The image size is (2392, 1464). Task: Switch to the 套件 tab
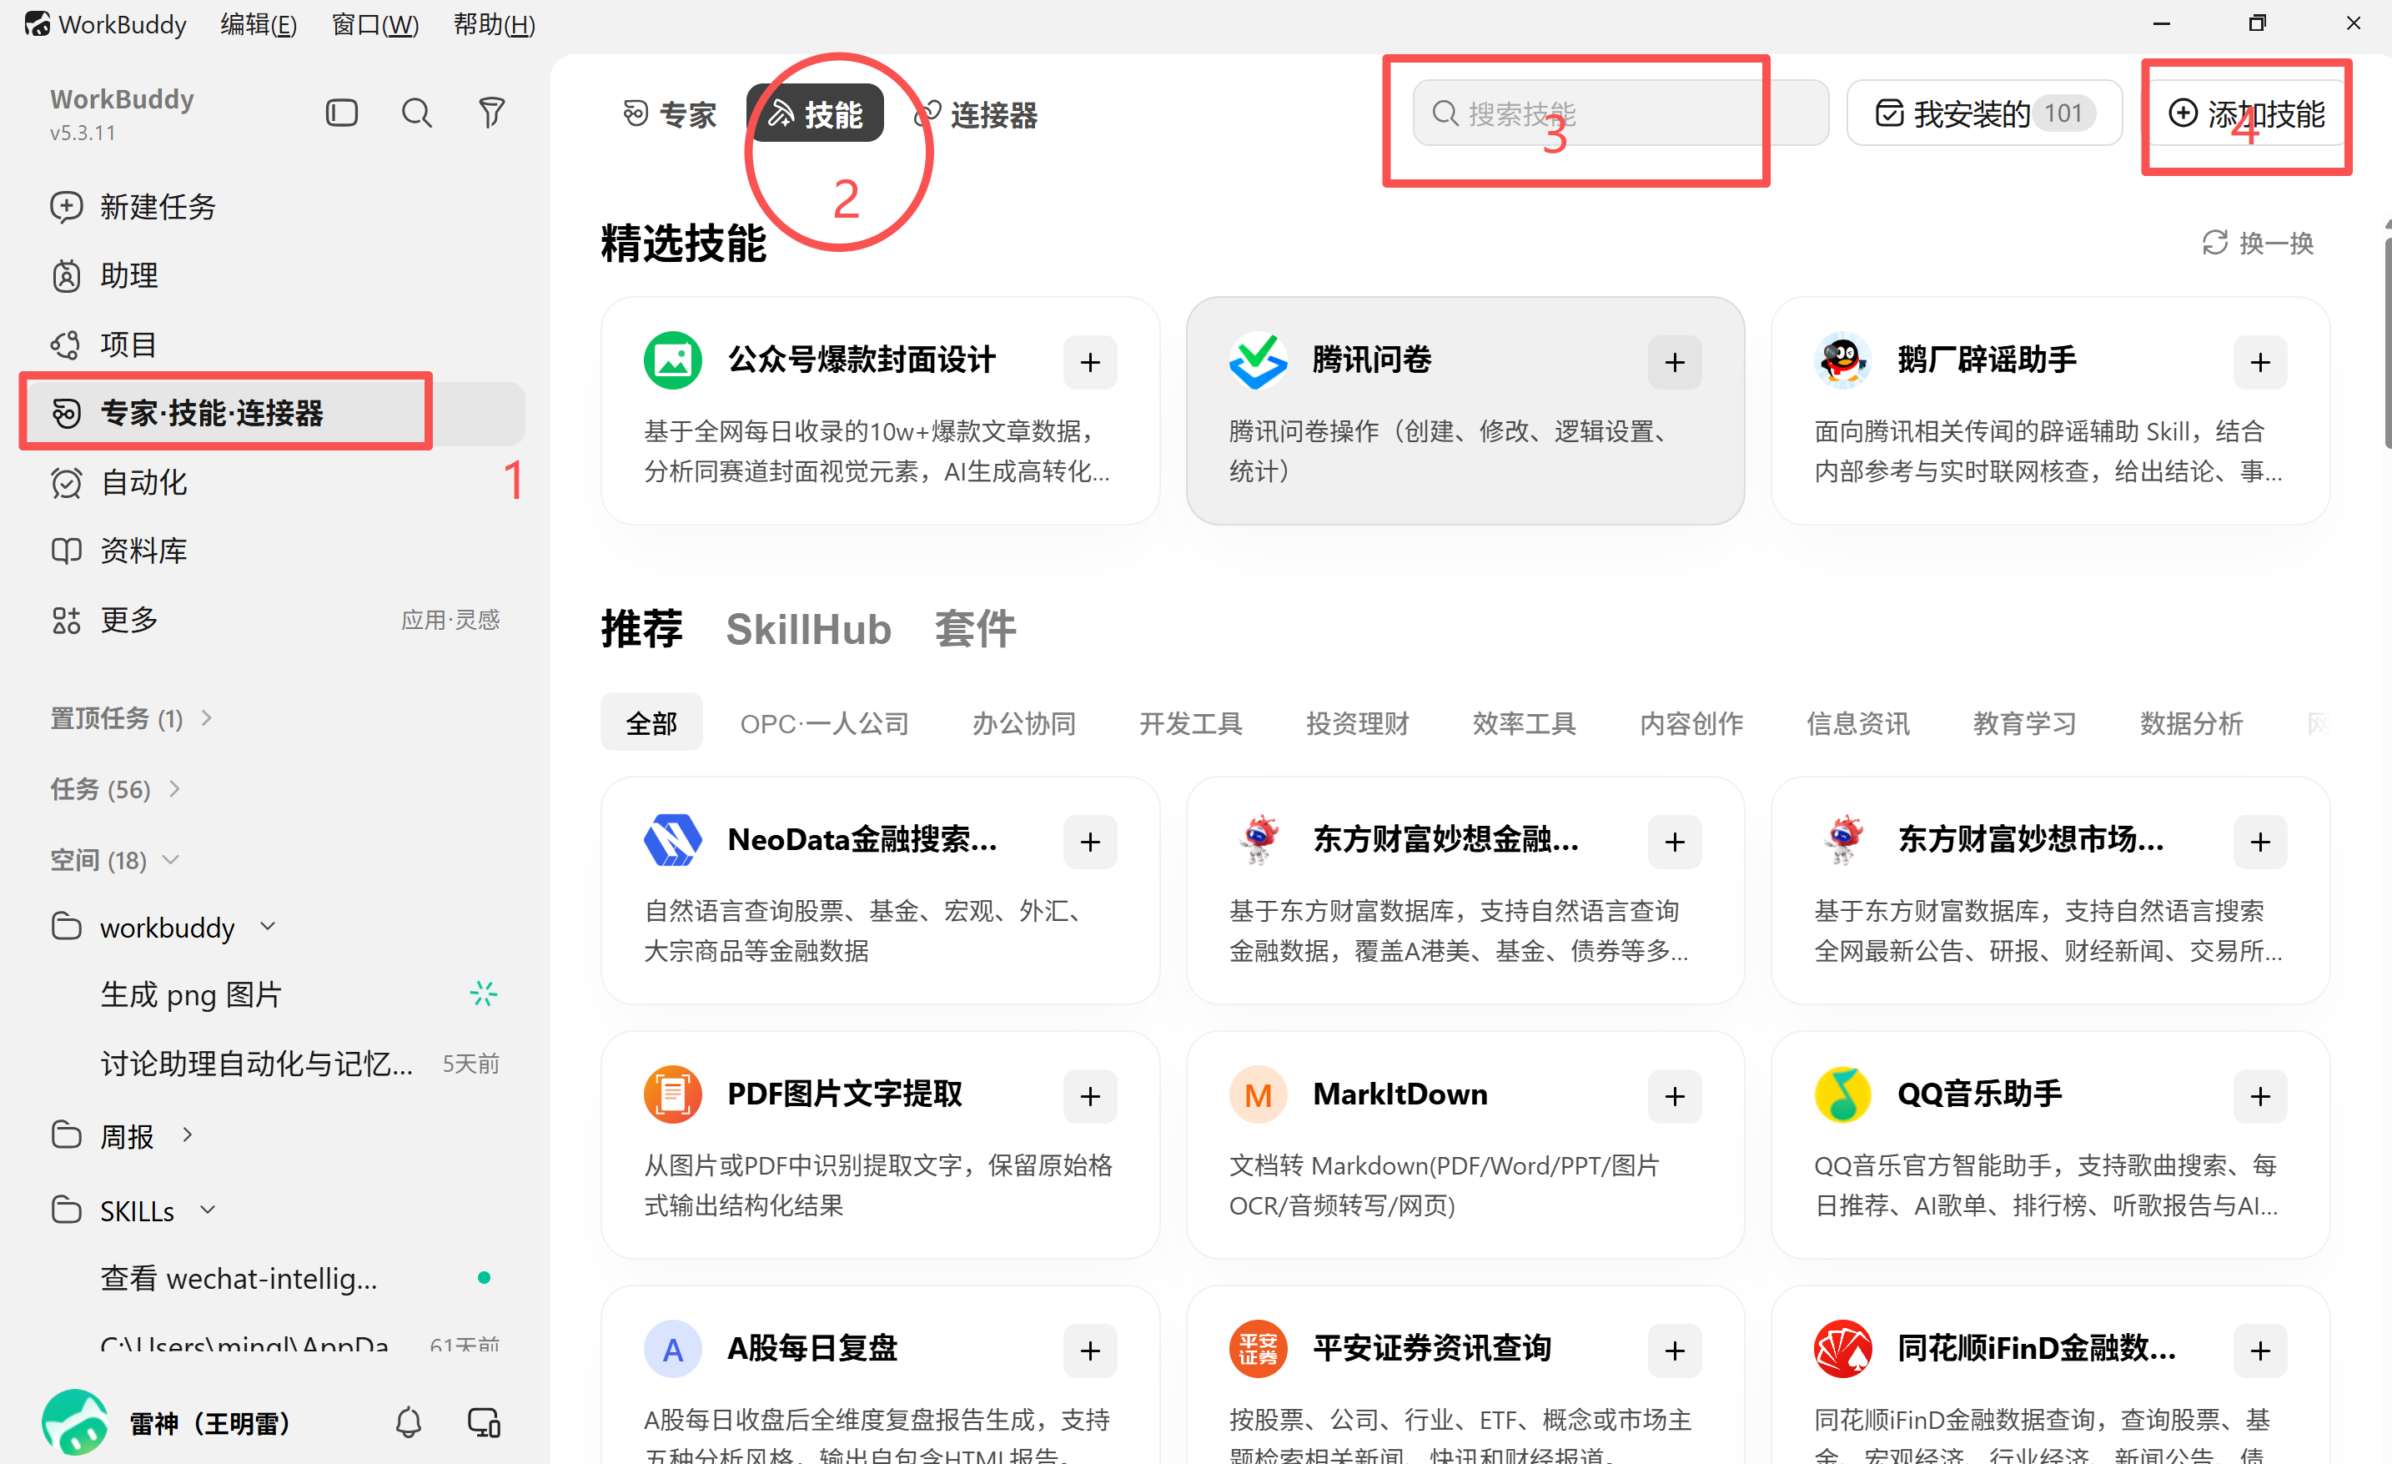tap(975, 629)
